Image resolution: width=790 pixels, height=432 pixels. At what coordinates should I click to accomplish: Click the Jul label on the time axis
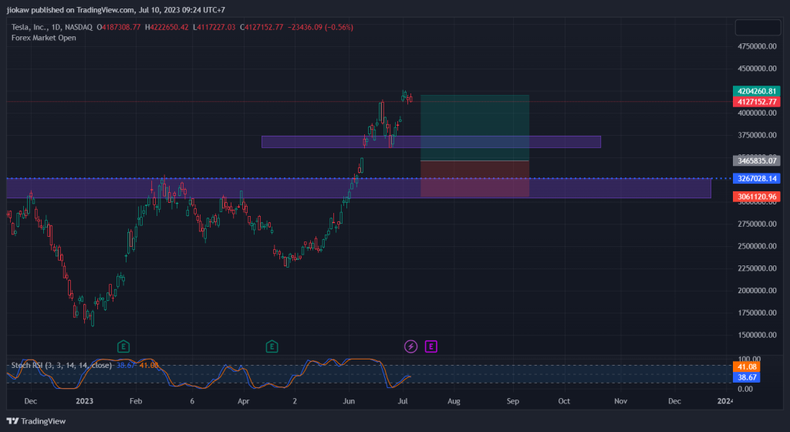tap(403, 401)
